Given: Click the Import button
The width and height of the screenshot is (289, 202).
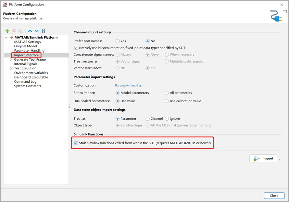Looking at the screenshot, I should 263,159.
